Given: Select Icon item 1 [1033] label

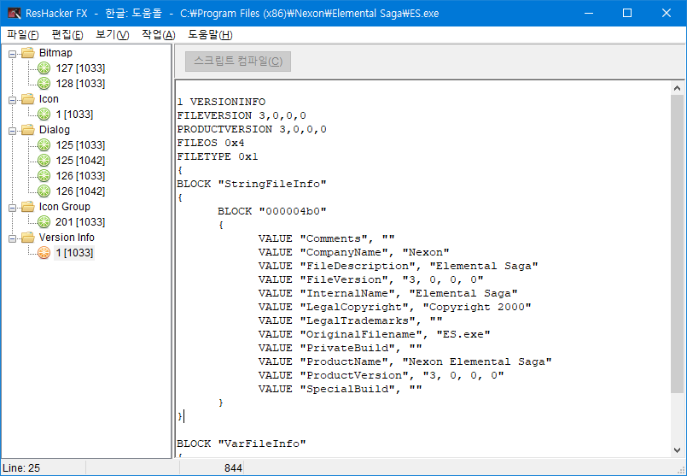Looking at the screenshot, I should click(x=74, y=115).
